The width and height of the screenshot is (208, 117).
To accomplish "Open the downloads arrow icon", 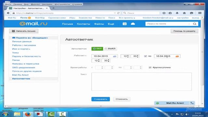I will click(177, 13).
